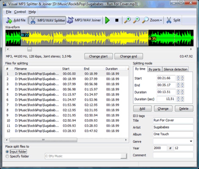Image resolution: width=199 pixels, height=169 pixels.
Task: Click the Delete button
Action: pos(184,108)
